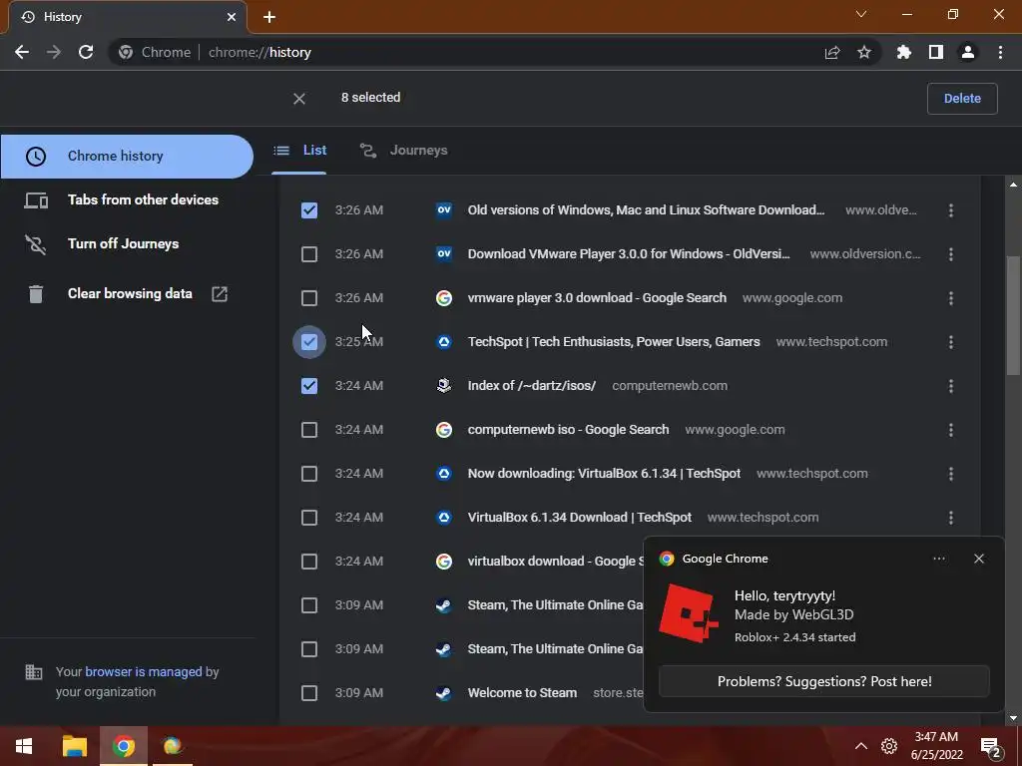Open Tabs from other devices
Viewport: 1022px width, 766px height.
127,199
